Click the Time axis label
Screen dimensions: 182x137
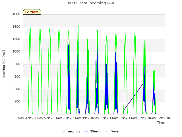pos(161,122)
